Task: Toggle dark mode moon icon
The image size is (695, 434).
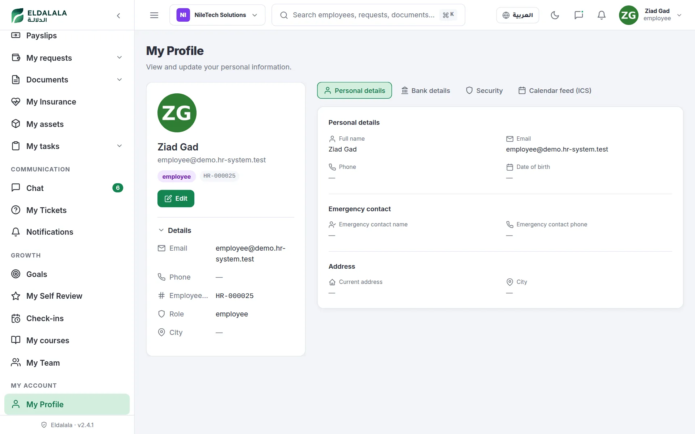Action: 555,15
